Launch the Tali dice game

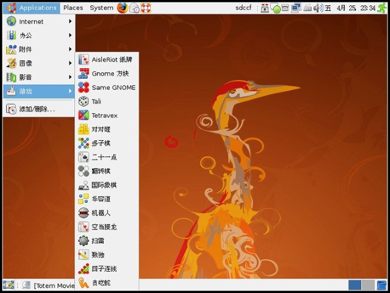point(107,102)
